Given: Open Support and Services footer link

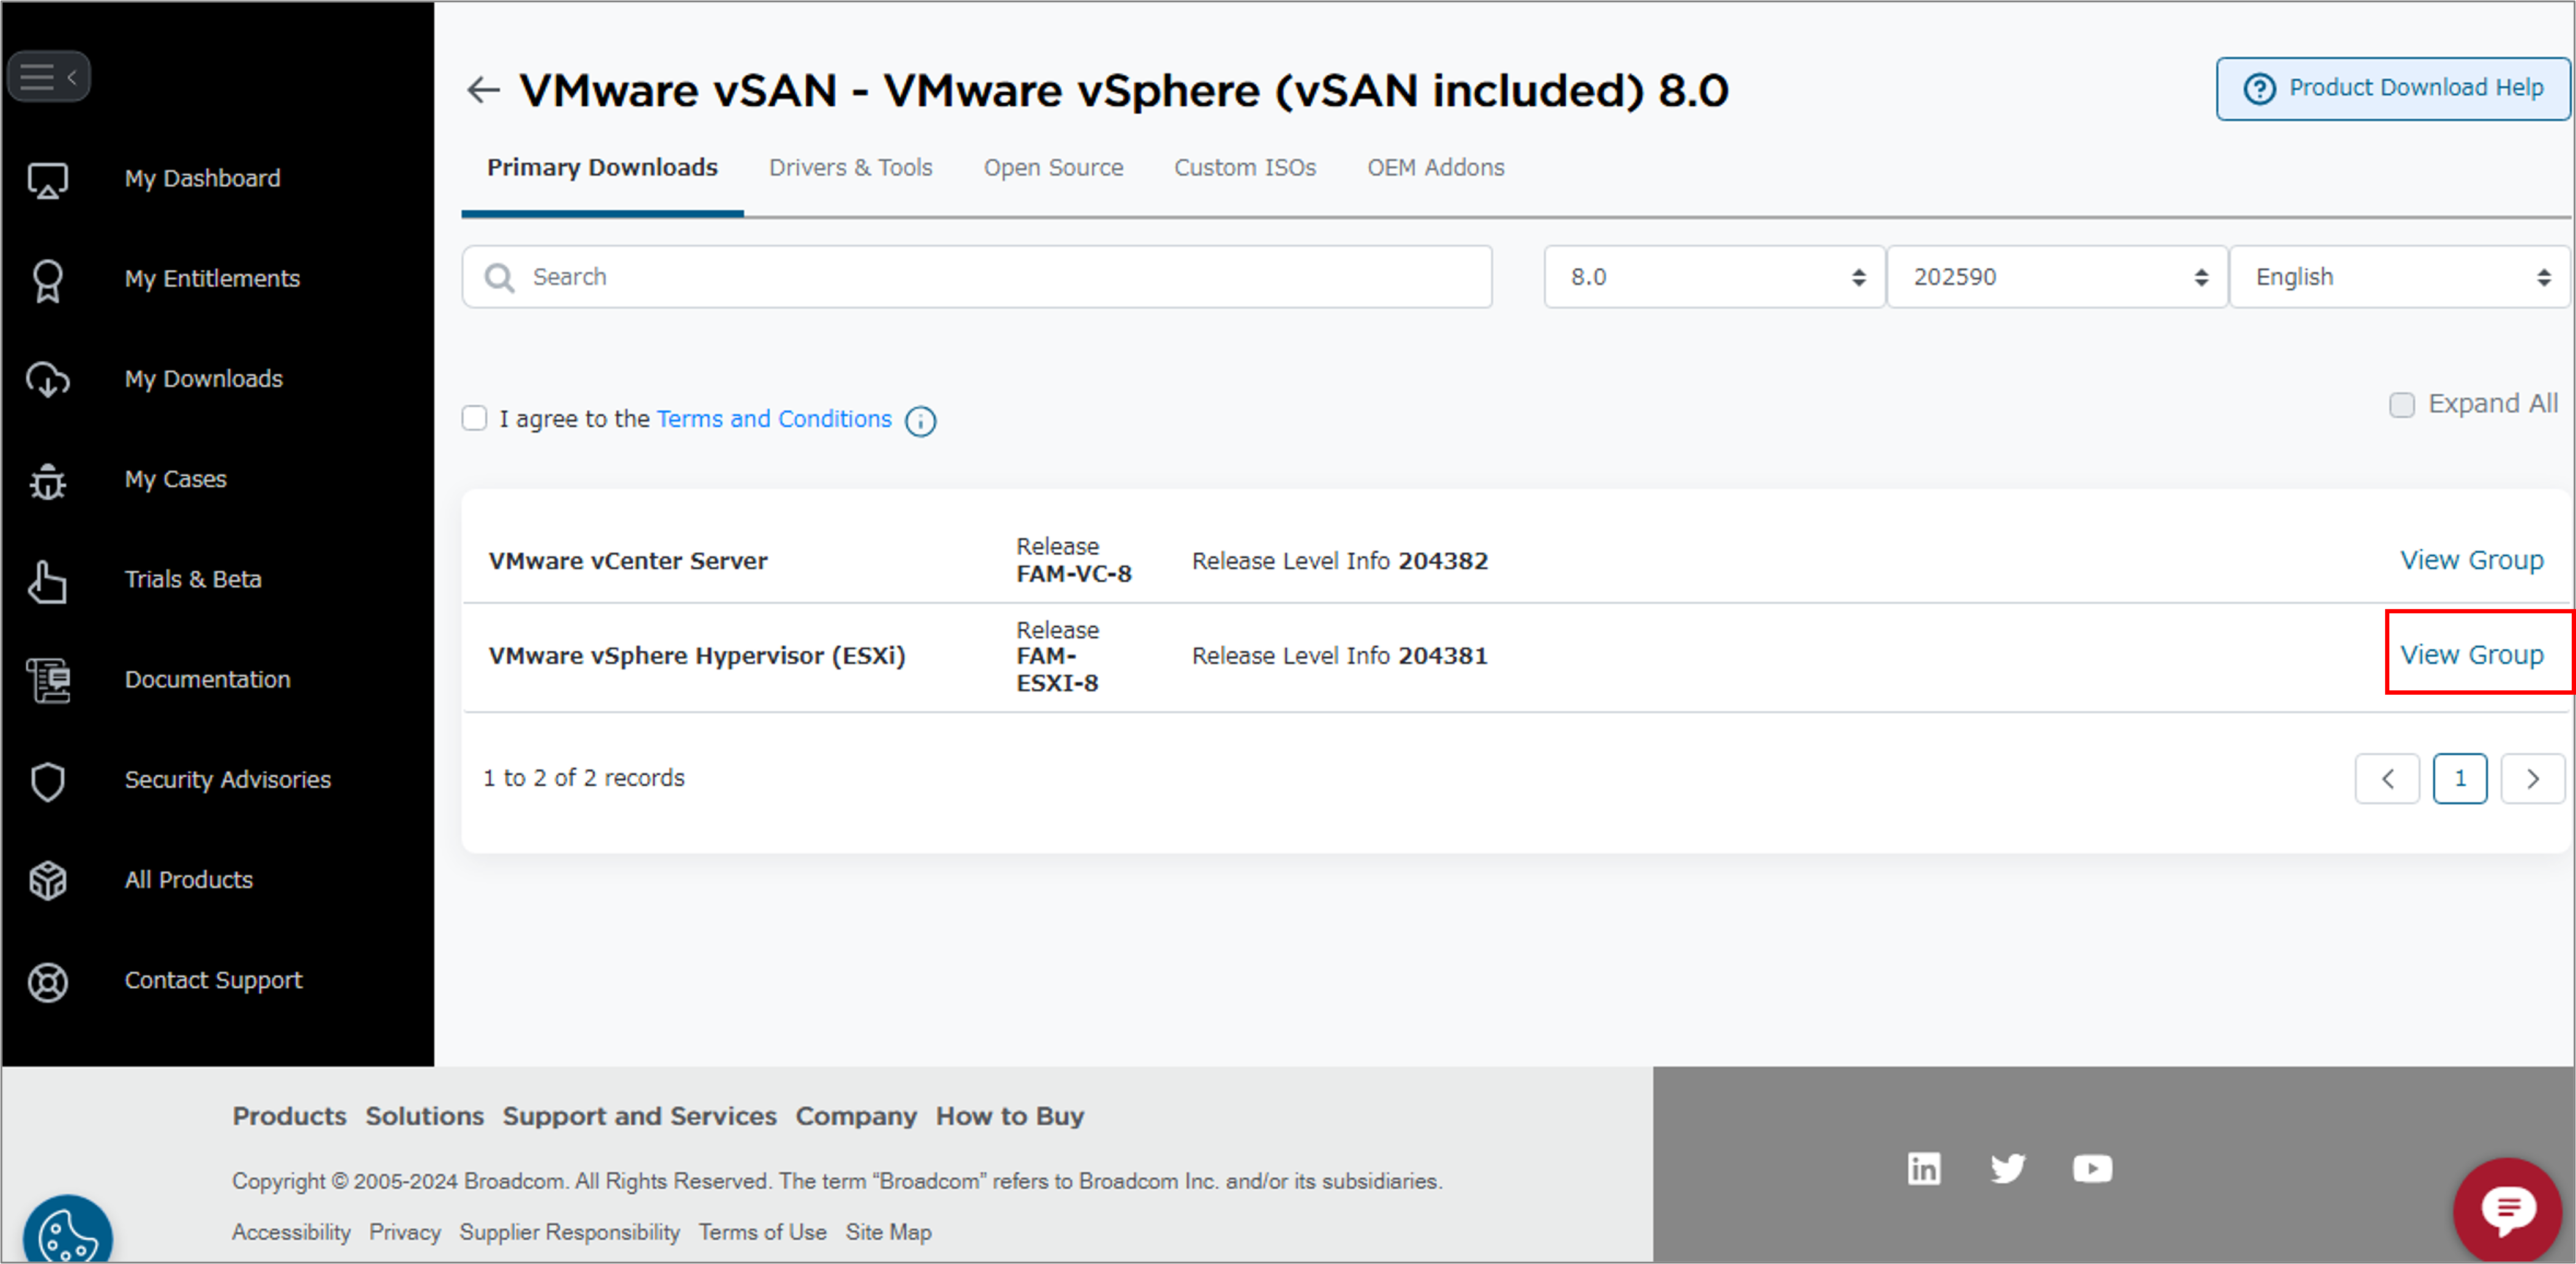Looking at the screenshot, I should (639, 1116).
